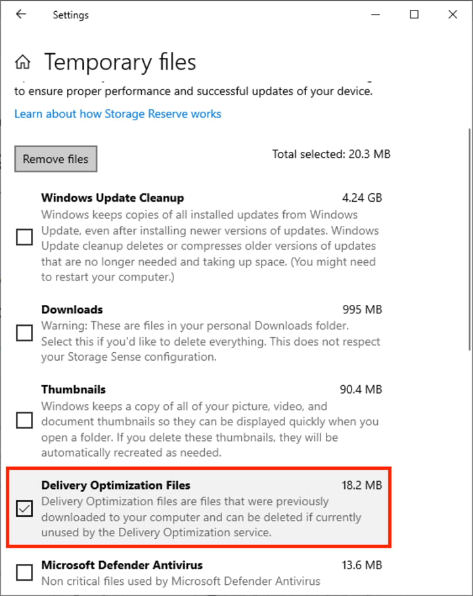Click the Temporary files page title

(x=120, y=62)
